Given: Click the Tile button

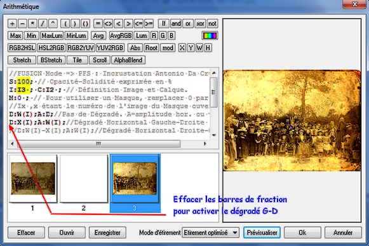Looking at the screenshot, I should [77, 60].
